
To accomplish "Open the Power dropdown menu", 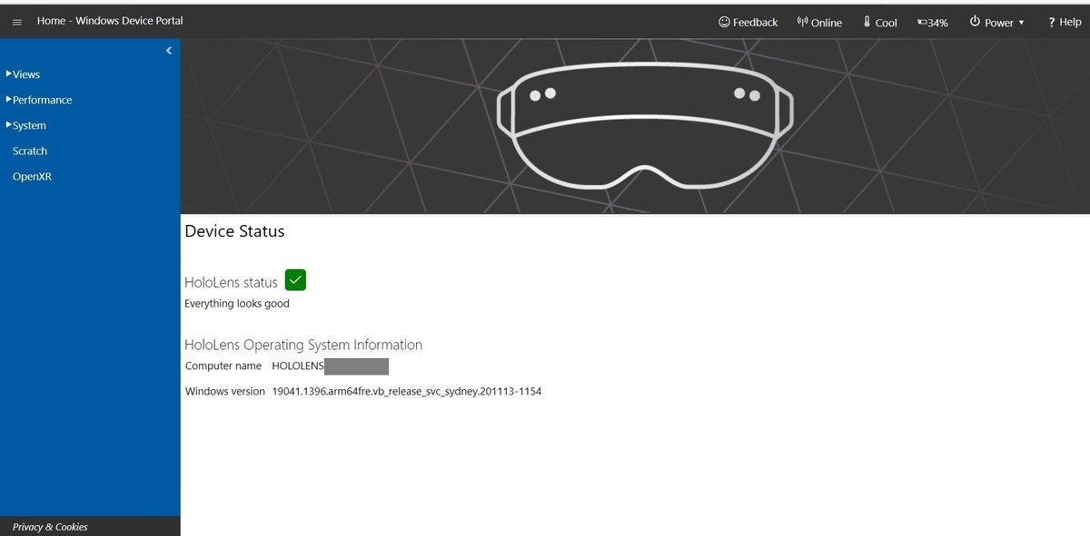I will click(996, 23).
